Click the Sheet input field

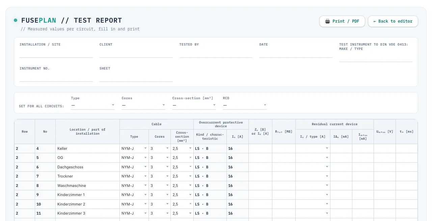(136, 77)
